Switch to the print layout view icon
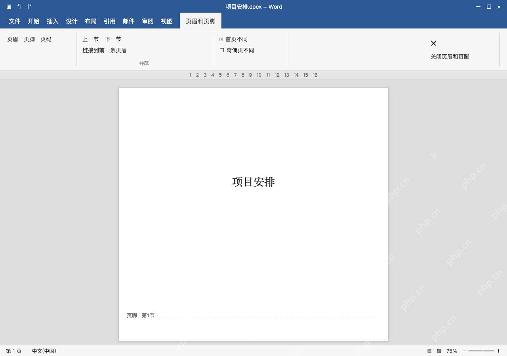The height and width of the screenshot is (356, 507). click(439, 351)
